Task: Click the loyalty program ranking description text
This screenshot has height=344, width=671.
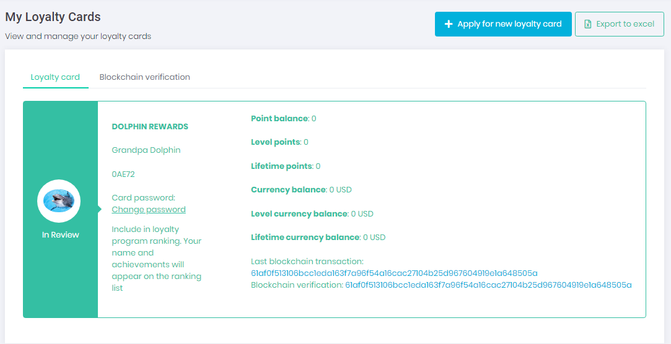Action: coord(156,259)
